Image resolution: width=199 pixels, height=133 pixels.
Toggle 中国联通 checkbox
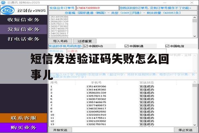pos(127,46)
